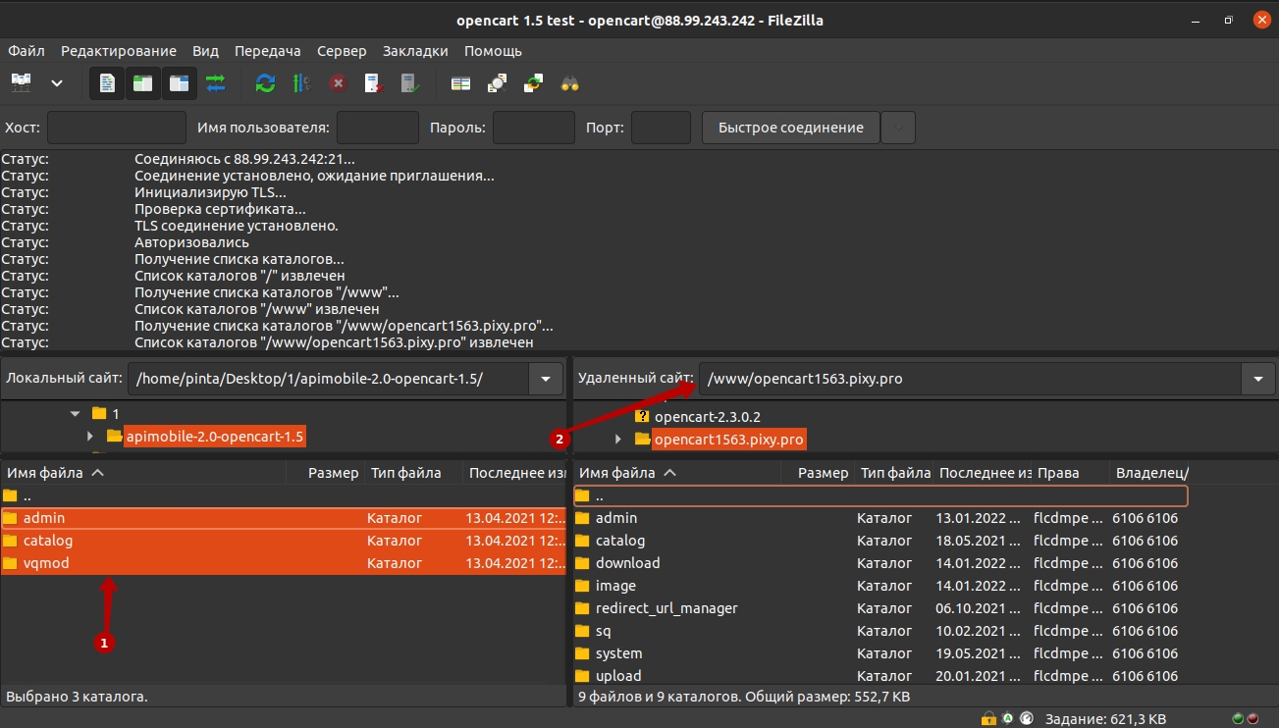Screen dimensions: 1279x728
Task: Click the binoculars file search icon
Action: point(570,83)
